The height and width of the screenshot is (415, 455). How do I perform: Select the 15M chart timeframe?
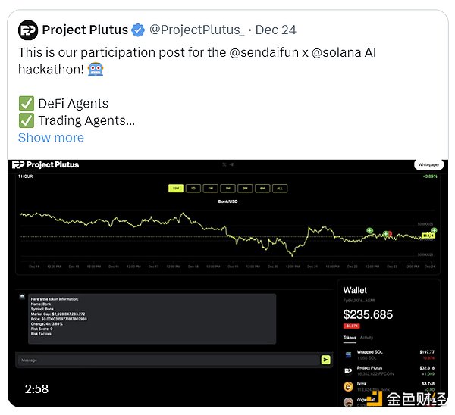[176, 188]
